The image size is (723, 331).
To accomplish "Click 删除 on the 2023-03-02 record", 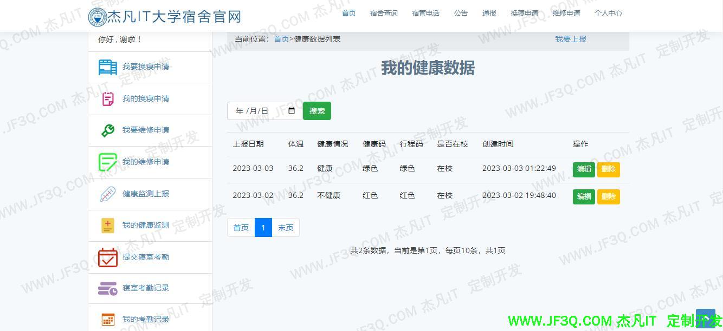I will 608,196.
